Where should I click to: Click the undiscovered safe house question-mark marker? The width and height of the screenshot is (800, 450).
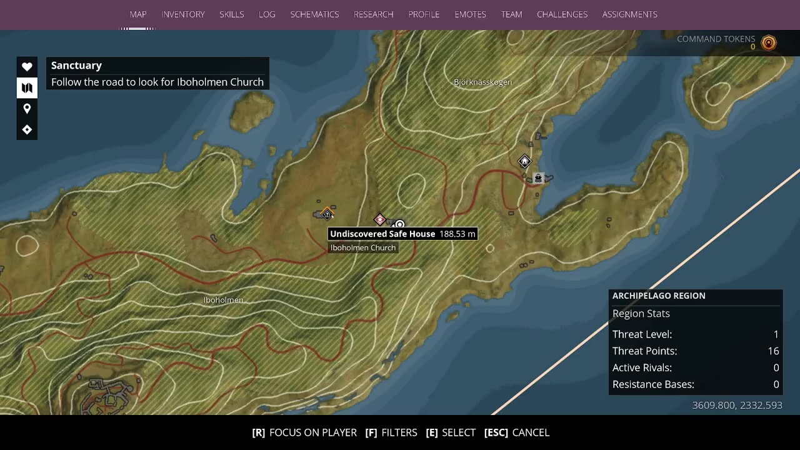[327, 214]
